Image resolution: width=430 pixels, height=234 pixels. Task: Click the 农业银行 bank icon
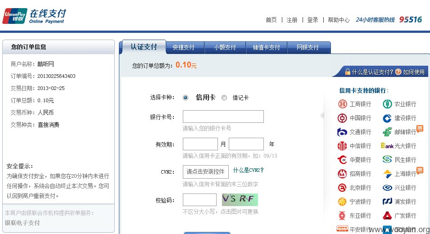pyautogui.click(x=387, y=104)
